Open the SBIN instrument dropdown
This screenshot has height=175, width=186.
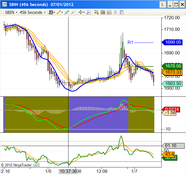tap(11, 12)
